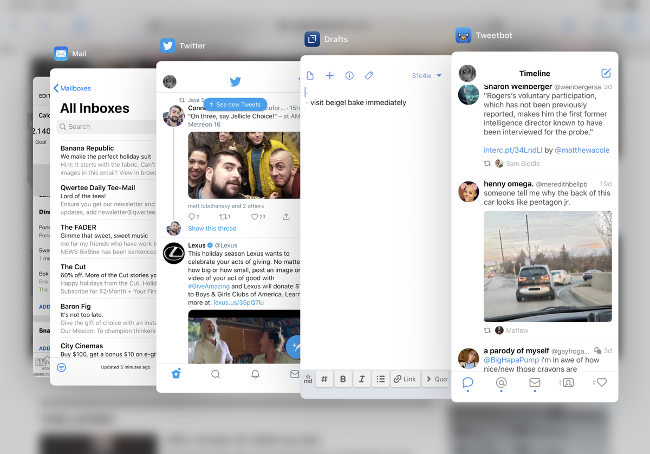Switch to Twitter's Search tab
The height and width of the screenshot is (454, 650).
216,374
